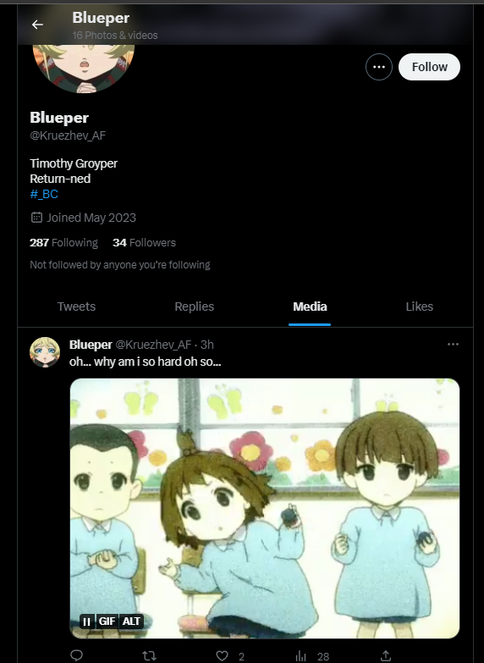This screenshot has width=484, height=663.
Task: Open the small author avatar on tweet
Action: (x=45, y=352)
